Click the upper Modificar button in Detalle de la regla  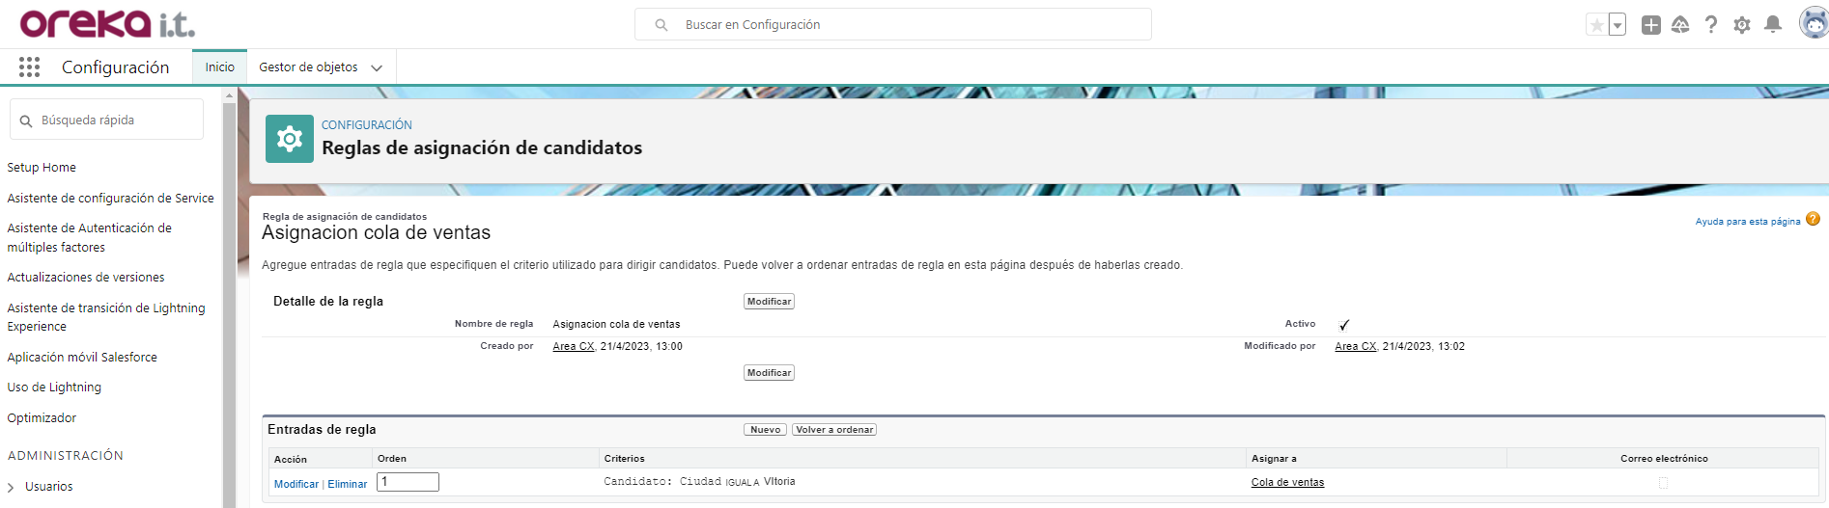(x=769, y=302)
